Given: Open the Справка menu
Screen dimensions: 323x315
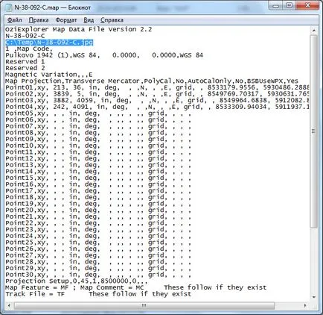Looking at the screenshot, I should tap(112, 20).
